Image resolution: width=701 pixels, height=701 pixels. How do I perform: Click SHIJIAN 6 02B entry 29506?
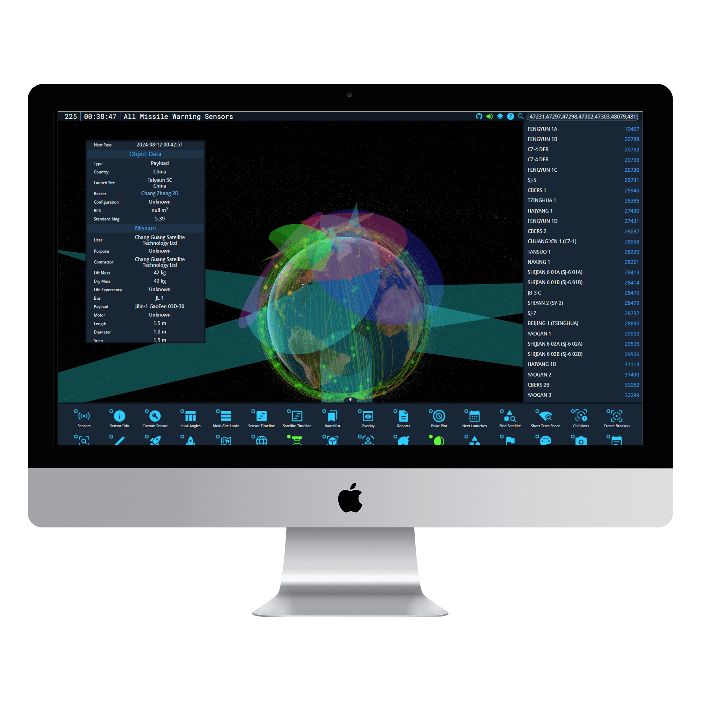point(583,353)
